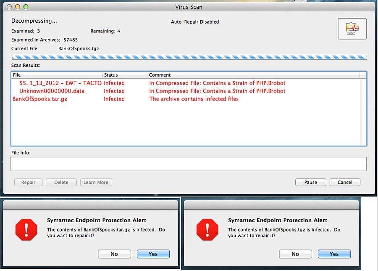This screenshot has width=378, height=271.
Task: Choose No in the BankOfSpooks.tgz alert
Action: [x=295, y=254]
